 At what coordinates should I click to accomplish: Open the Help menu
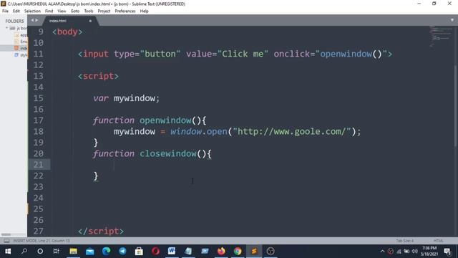click(x=144, y=11)
